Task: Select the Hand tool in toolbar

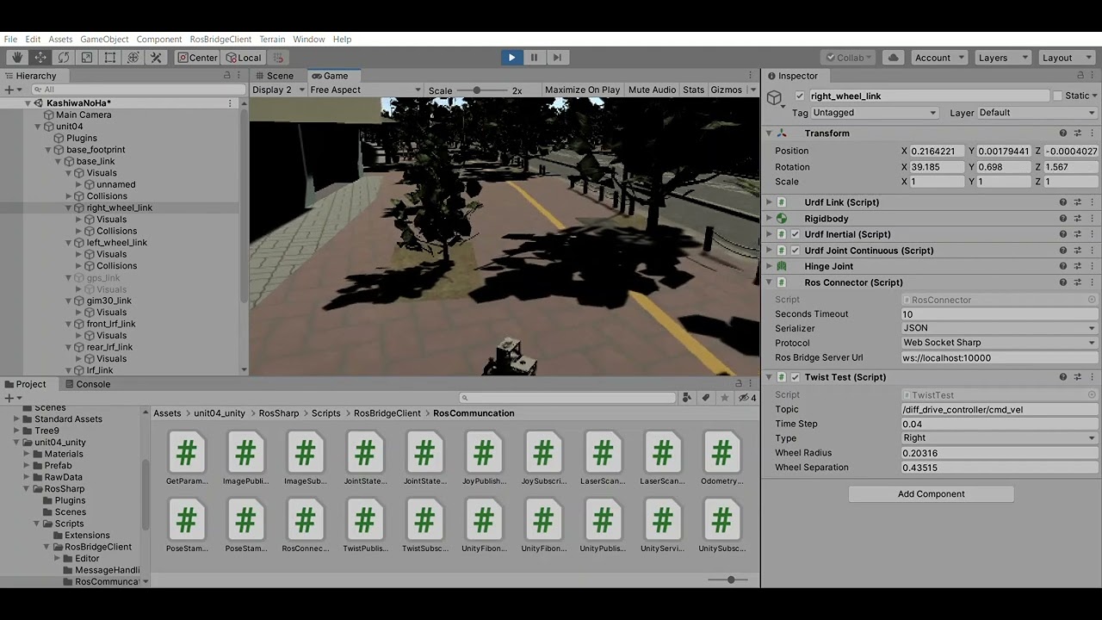Action: tap(17, 58)
